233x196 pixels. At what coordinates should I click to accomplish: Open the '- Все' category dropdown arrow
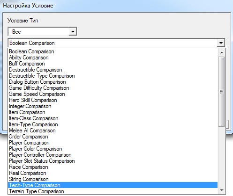(73, 32)
